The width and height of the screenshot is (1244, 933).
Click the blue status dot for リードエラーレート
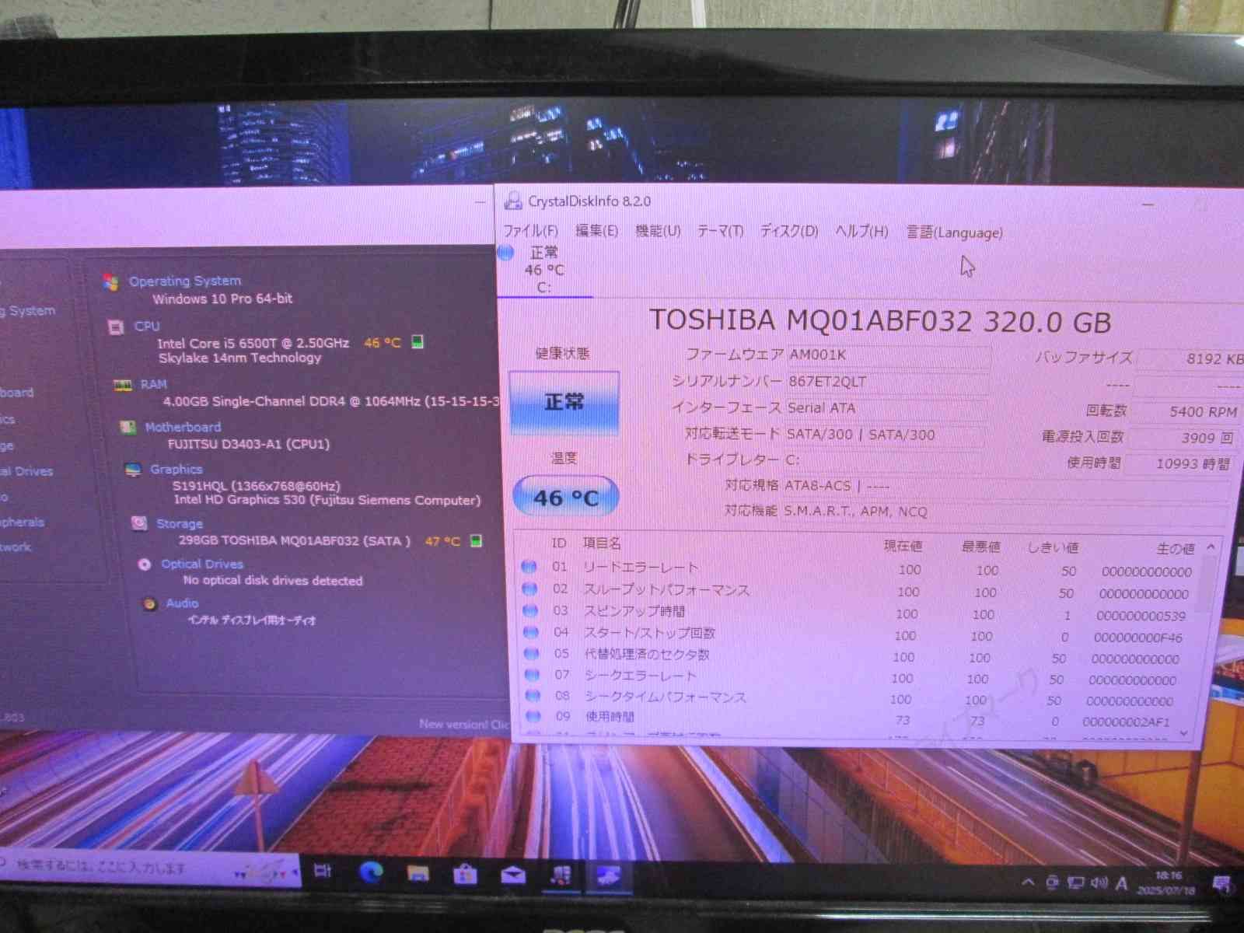529,567
